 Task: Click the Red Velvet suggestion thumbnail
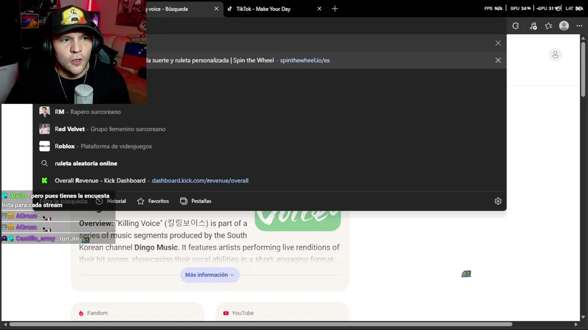pyautogui.click(x=45, y=129)
